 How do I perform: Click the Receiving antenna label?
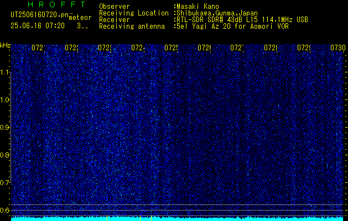click(x=132, y=27)
